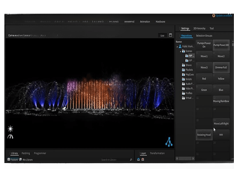Switch to the Transformation tab

point(157,153)
